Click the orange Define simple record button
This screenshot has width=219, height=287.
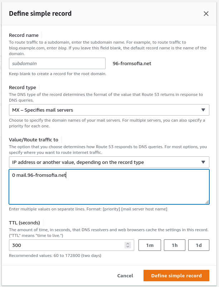176,276
